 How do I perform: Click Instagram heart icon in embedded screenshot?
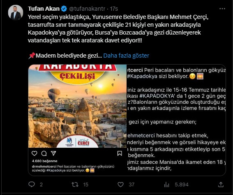[35, 153]
